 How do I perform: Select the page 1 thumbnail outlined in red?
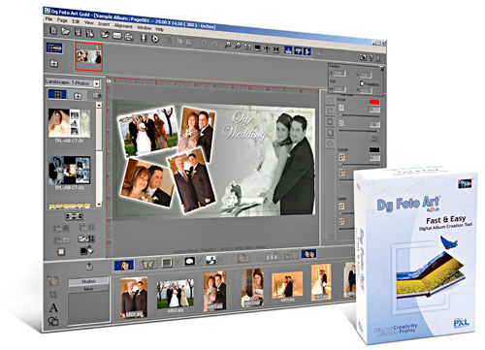tap(89, 57)
